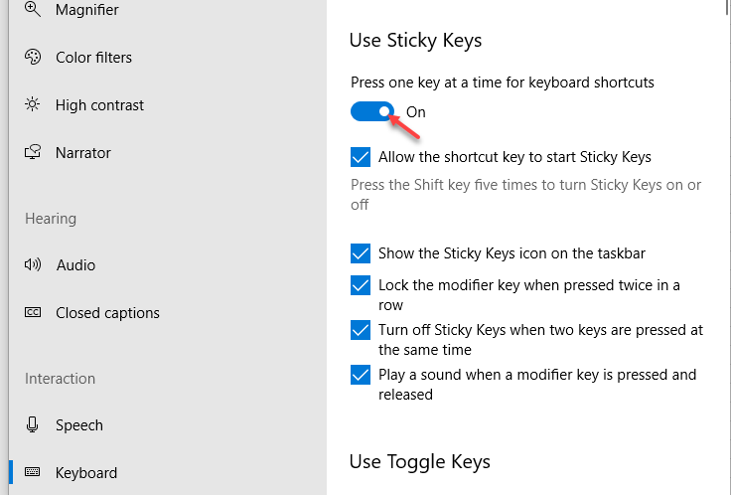Turn off the Sticky Keys toggle switch
731x495 pixels.
(372, 111)
